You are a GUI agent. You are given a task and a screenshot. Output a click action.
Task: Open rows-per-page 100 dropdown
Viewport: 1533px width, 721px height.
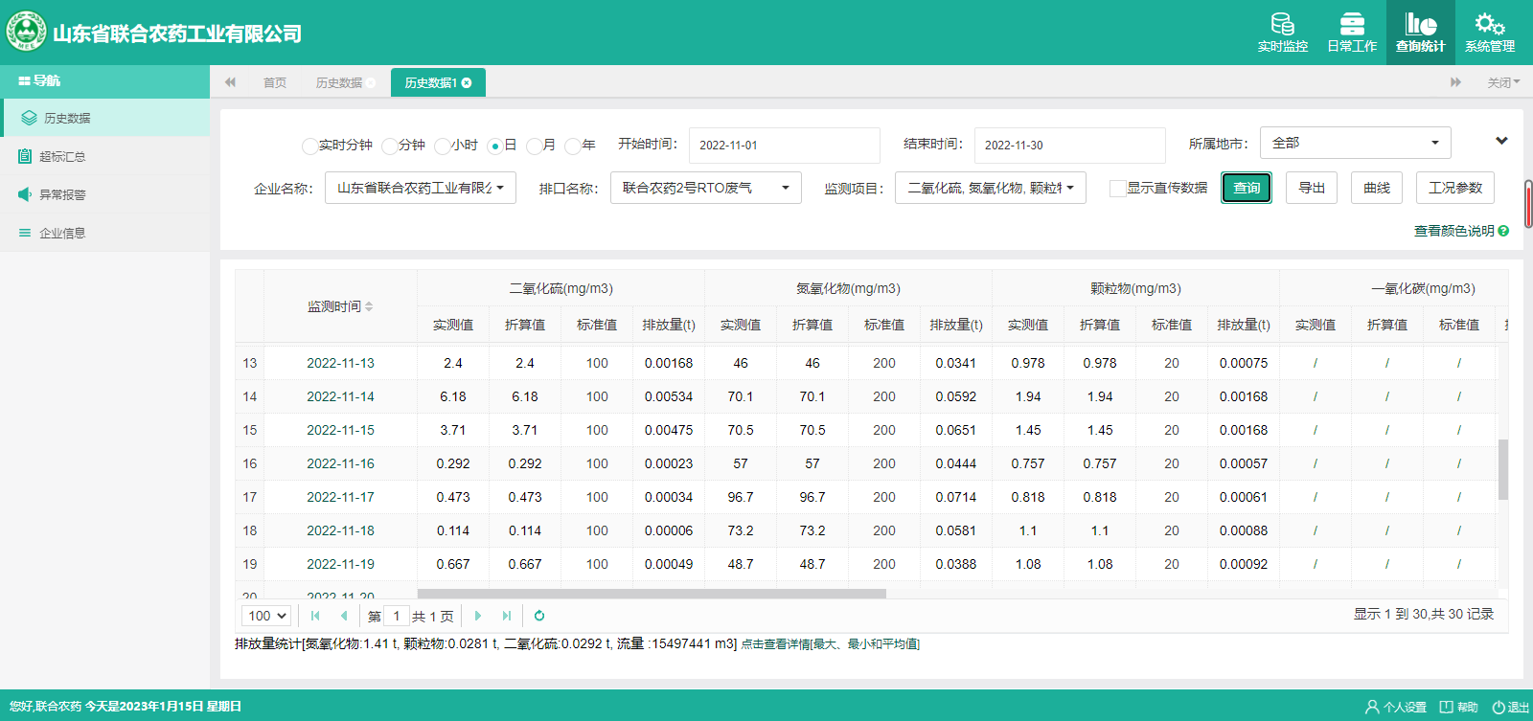pyautogui.click(x=266, y=616)
